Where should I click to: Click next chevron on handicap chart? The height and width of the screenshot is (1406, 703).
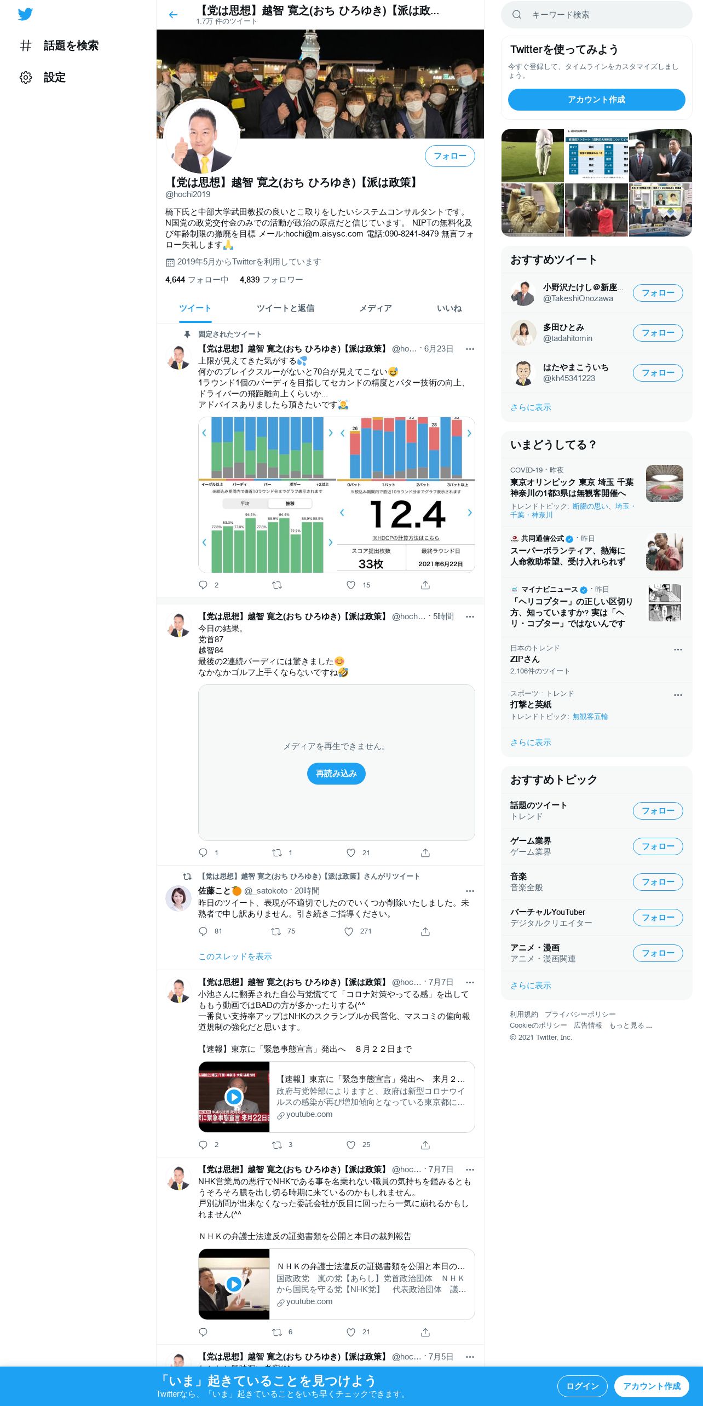pos(469,512)
